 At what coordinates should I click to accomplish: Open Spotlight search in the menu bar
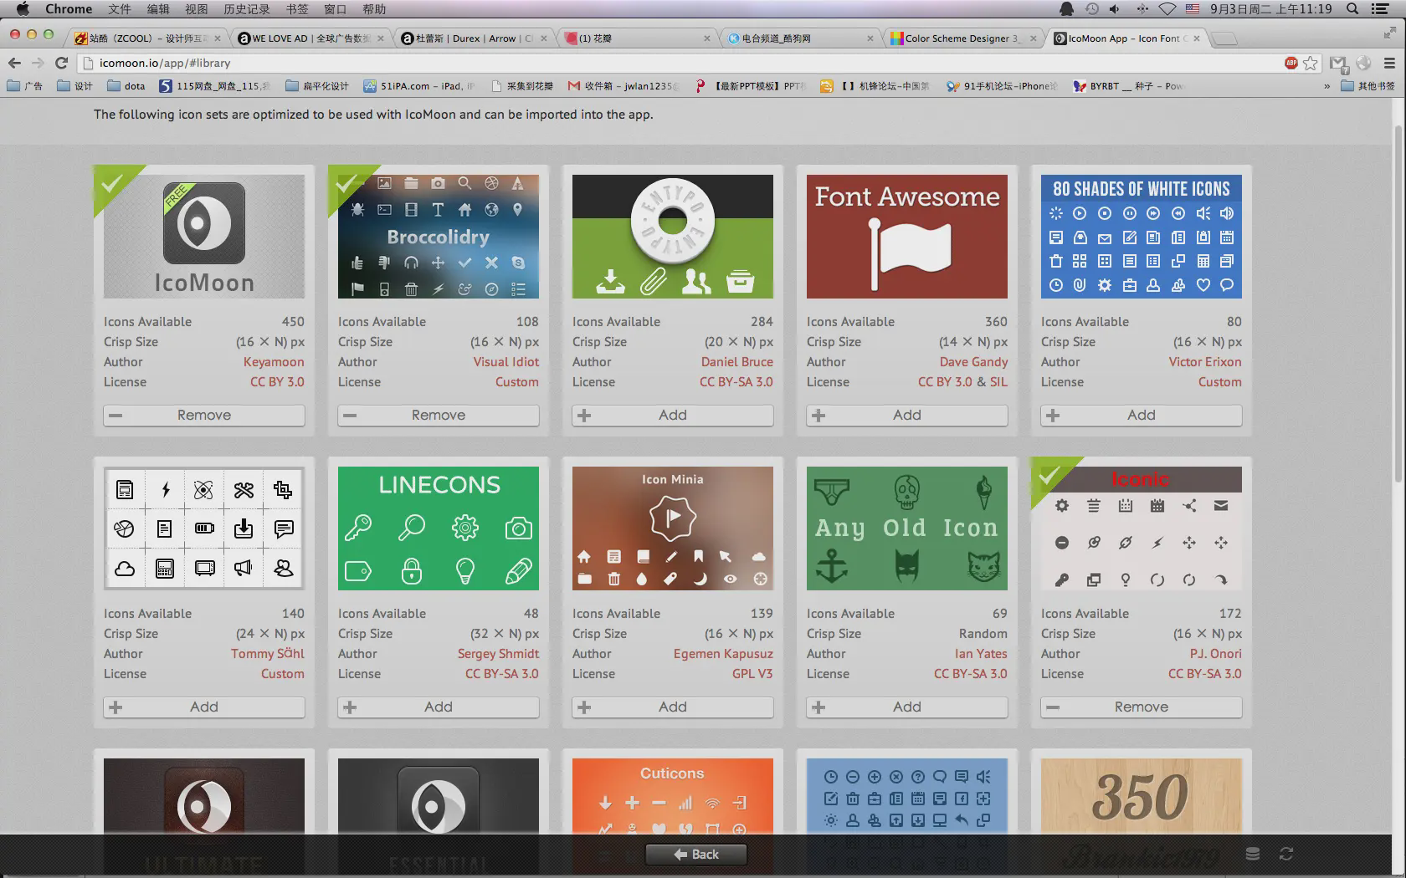coord(1352,9)
